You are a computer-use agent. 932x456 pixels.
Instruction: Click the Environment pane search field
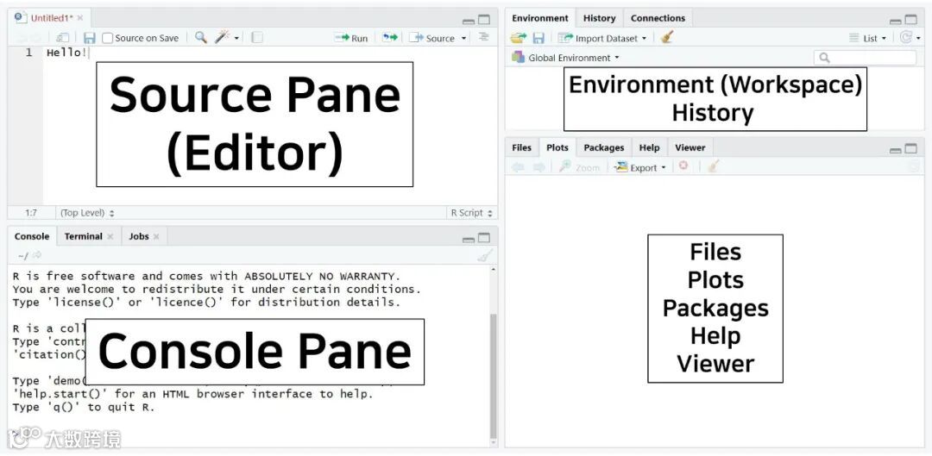click(865, 58)
